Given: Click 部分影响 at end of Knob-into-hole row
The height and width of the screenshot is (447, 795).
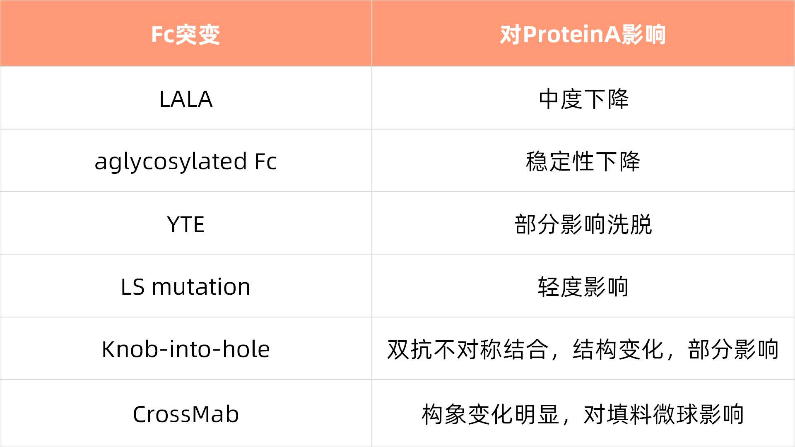Looking at the screenshot, I should coord(733,349).
